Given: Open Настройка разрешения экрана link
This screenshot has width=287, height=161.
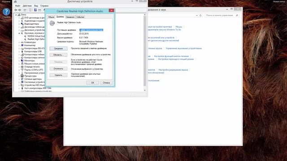Looking at the screenshot, I should coord(173,70).
